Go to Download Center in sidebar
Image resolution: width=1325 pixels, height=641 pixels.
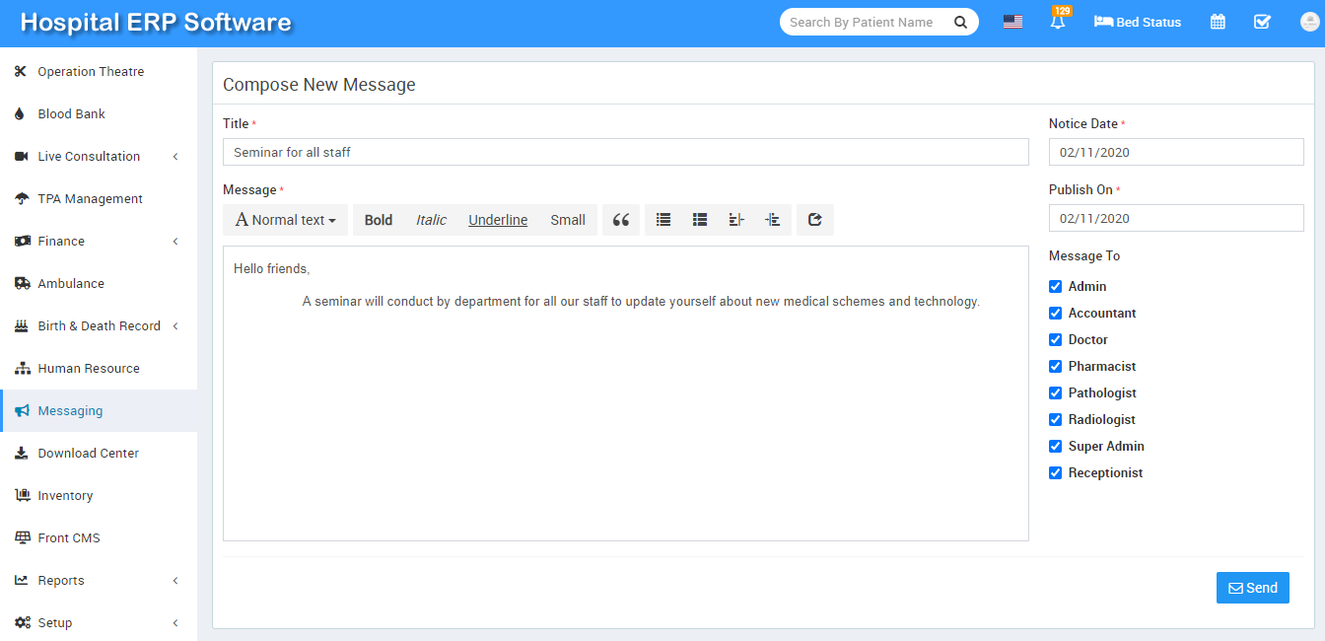point(88,453)
